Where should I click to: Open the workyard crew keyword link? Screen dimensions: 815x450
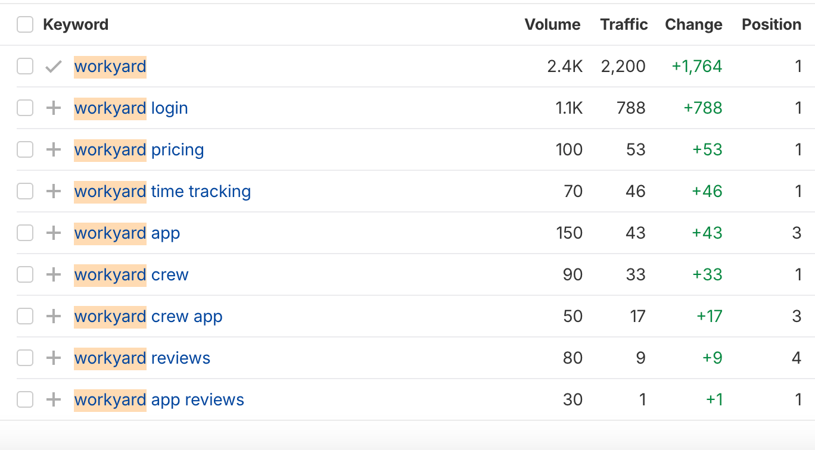[x=132, y=275]
